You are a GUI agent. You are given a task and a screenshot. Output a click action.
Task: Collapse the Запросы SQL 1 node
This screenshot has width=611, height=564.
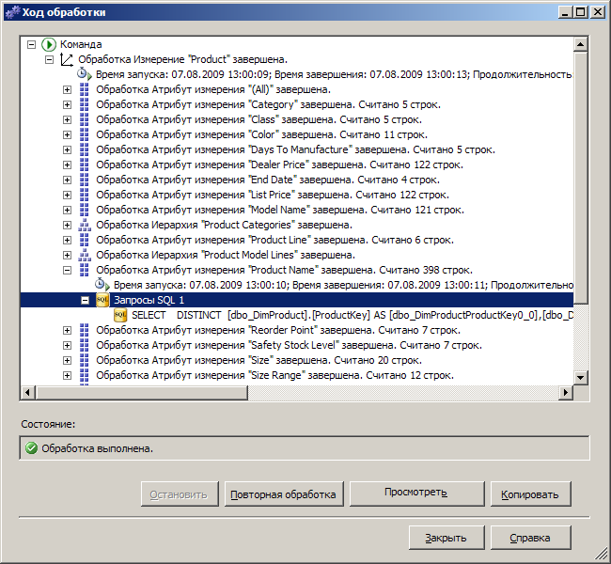point(85,301)
